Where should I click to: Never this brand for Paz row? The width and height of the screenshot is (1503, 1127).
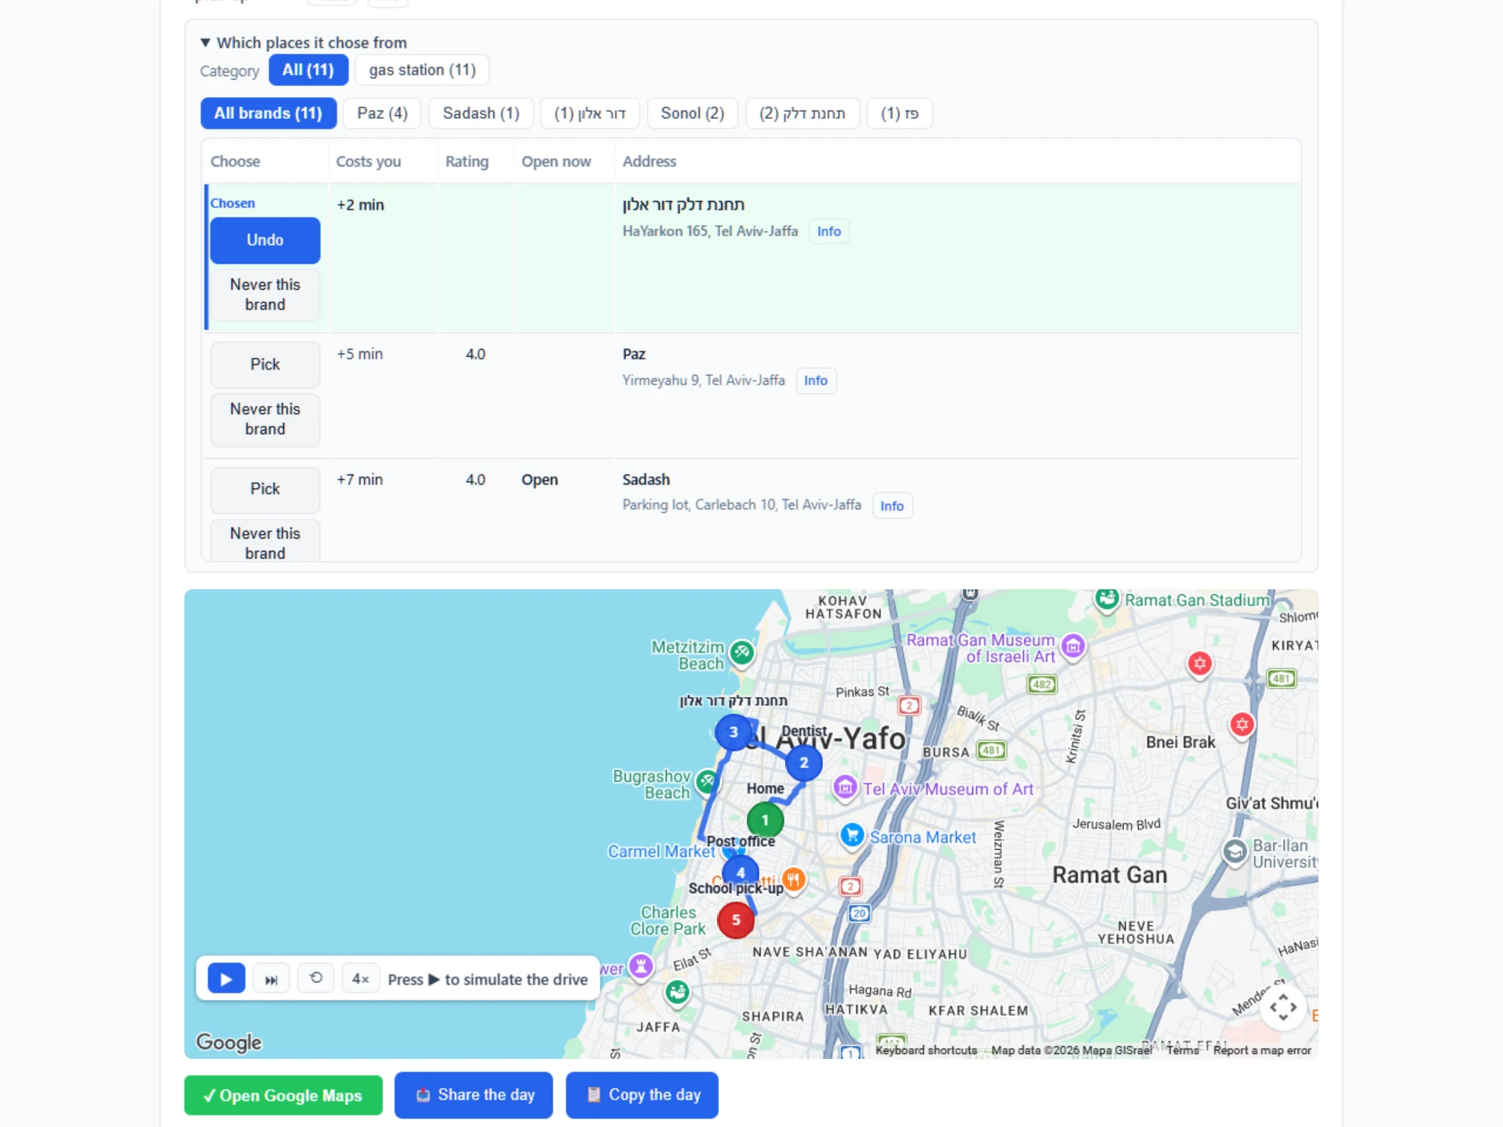pyautogui.click(x=265, y=419)
